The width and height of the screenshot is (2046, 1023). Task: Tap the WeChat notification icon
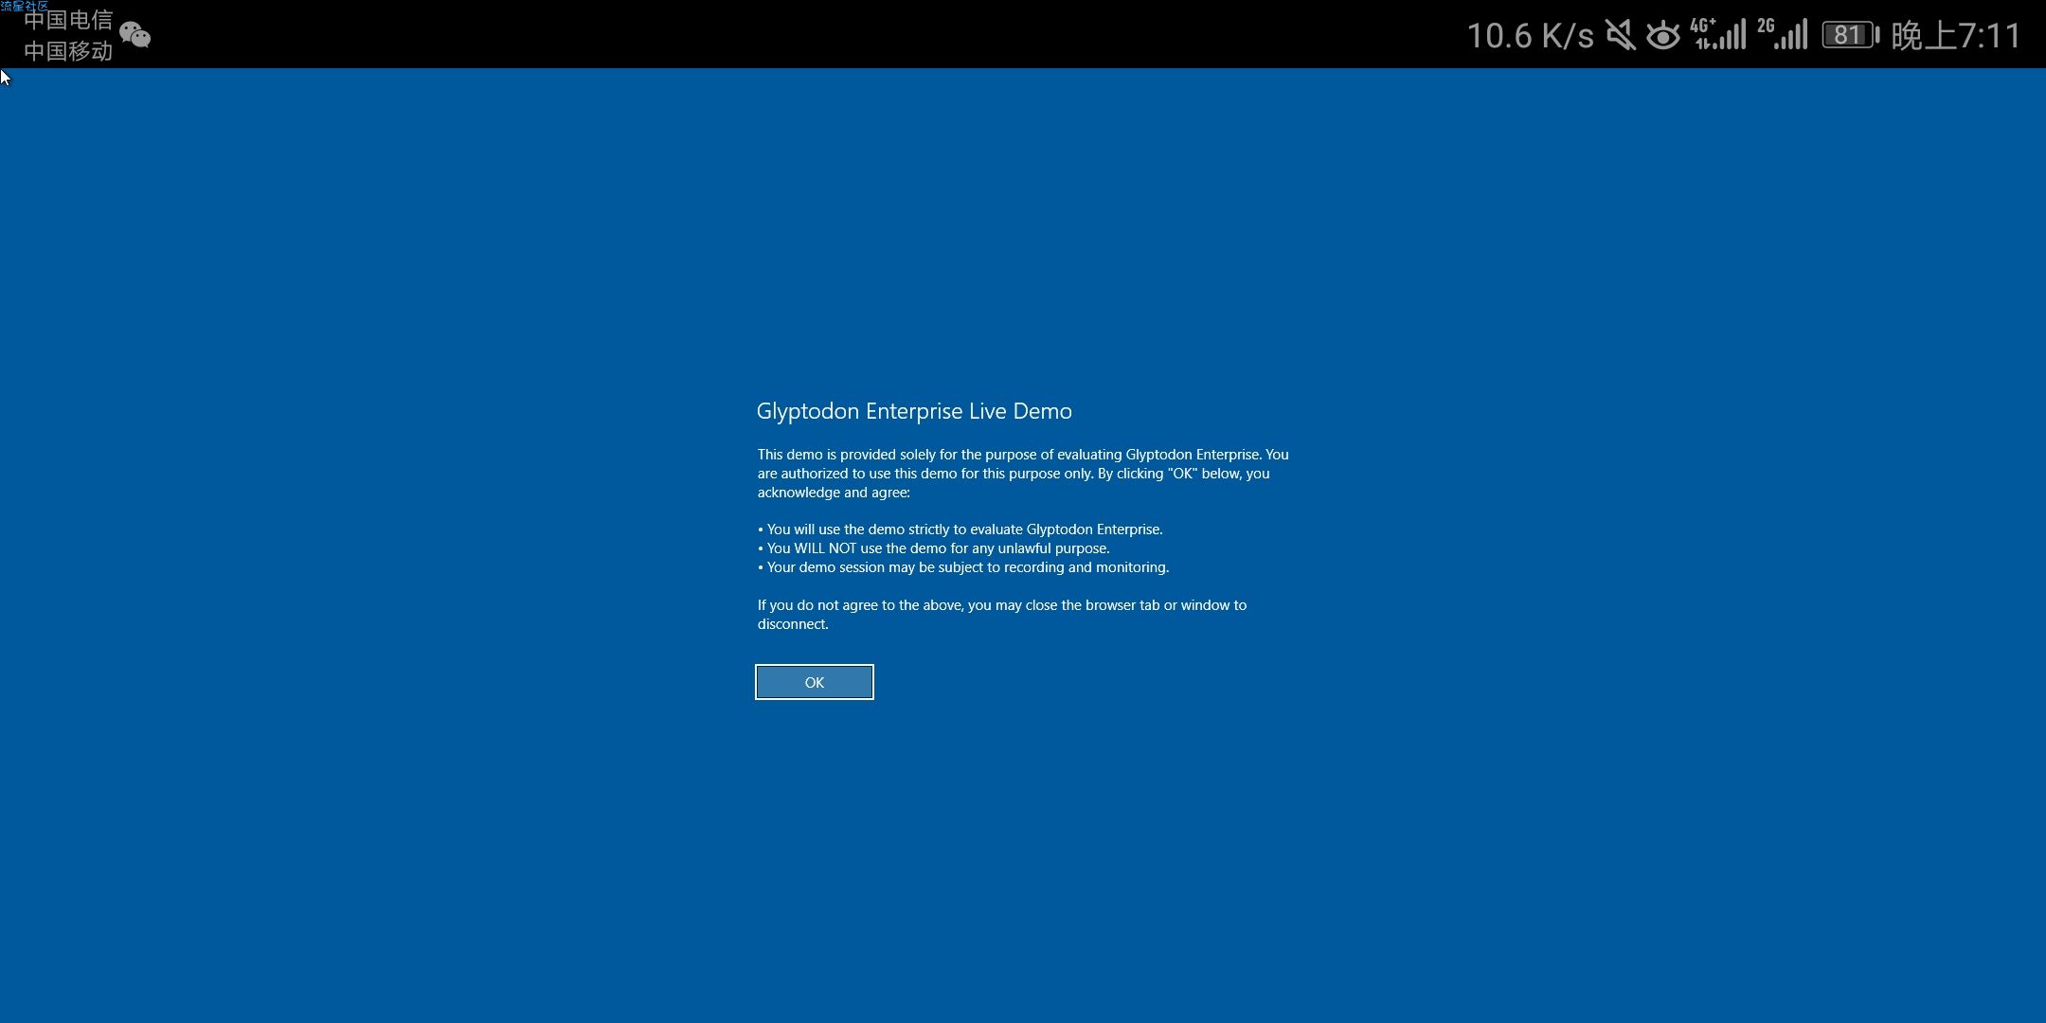pos(135,35)
